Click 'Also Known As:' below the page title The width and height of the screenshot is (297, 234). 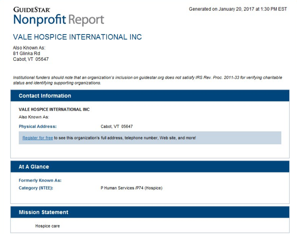coord(29,48)
